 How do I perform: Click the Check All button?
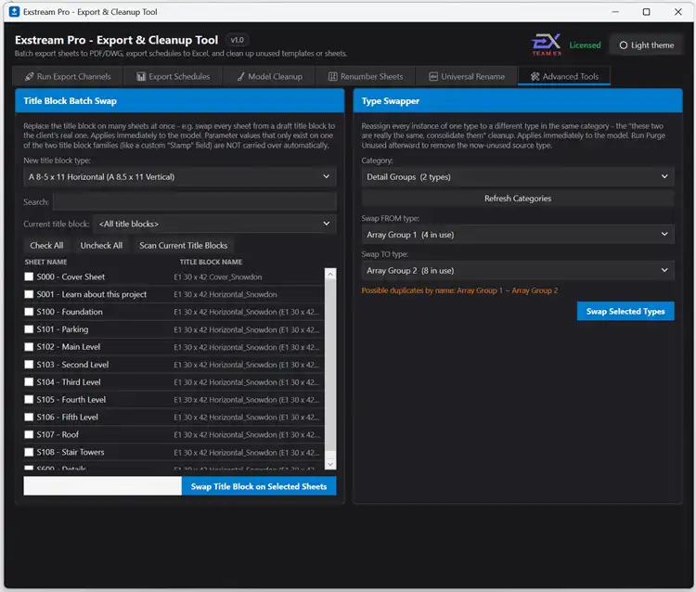click(x=46, y=245)
